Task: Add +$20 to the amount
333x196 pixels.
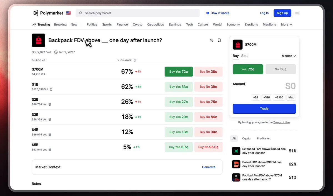Action: (x=267, y=98)
